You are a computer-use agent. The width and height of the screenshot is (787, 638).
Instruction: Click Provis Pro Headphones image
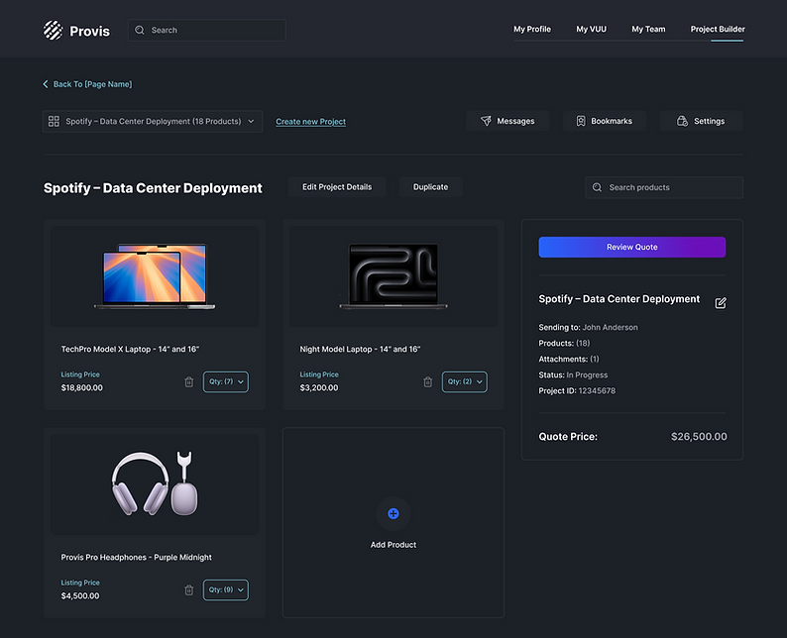coord(155,484)
